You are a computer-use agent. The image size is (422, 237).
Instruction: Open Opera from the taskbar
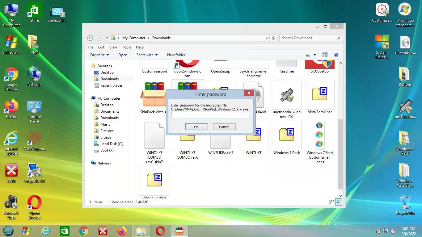tap(160, 231)
